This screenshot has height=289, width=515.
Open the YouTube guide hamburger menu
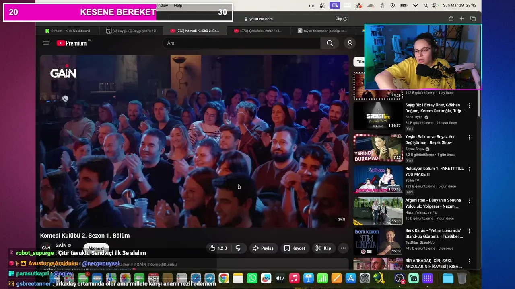pyautogui.click(x=46, y=43)
